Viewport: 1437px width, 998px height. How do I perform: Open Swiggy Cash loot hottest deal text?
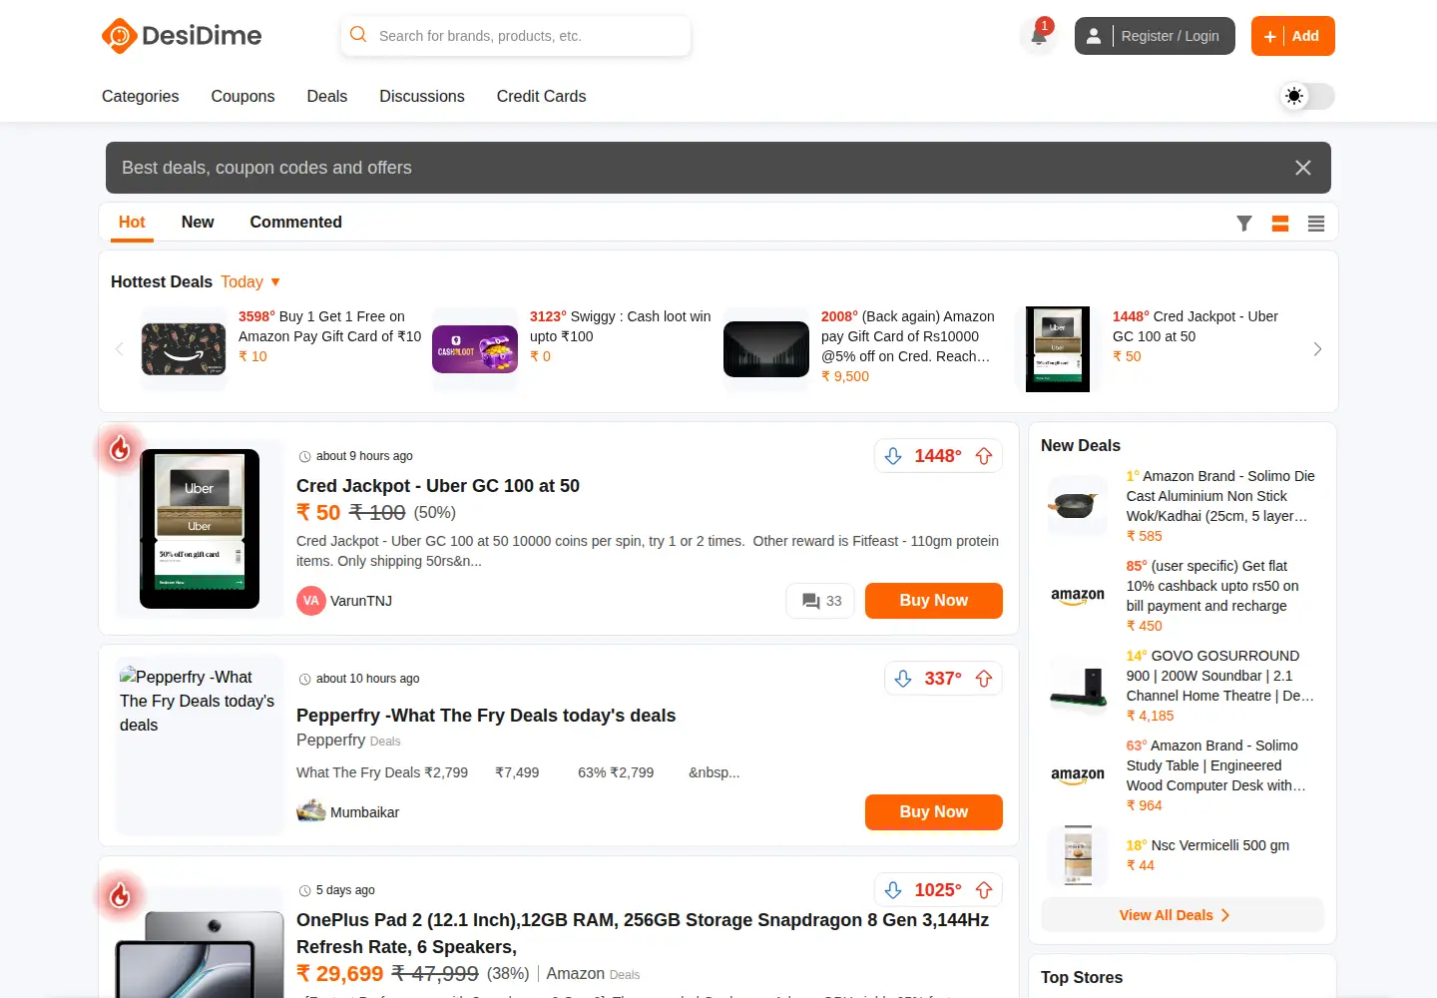pos(621,326)
